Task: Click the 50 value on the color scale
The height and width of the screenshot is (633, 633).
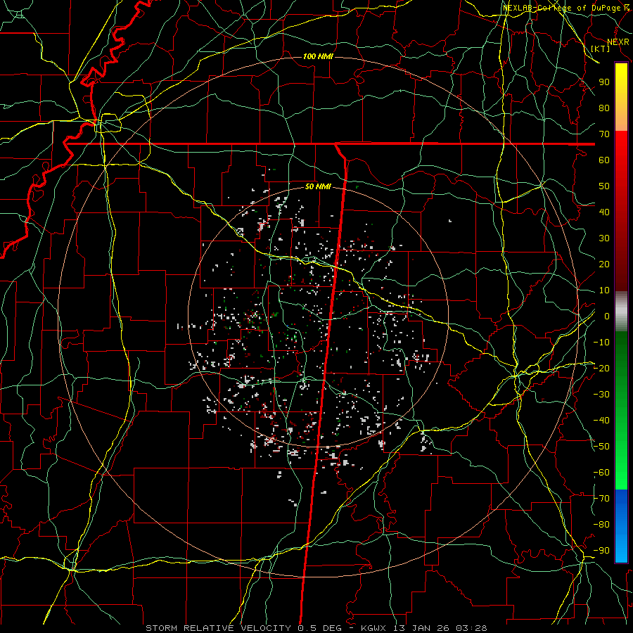Action: tap(604, 186)
